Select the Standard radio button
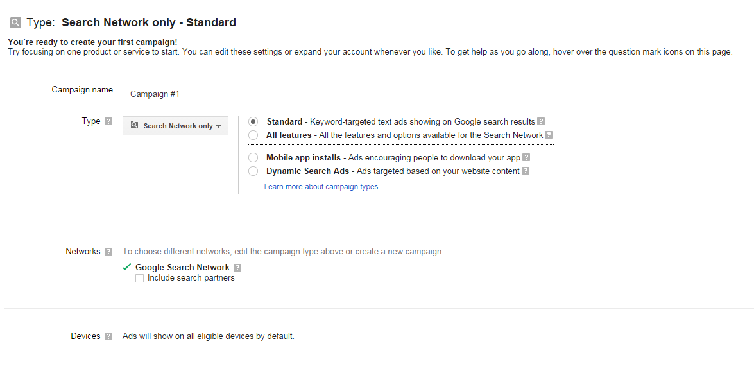The width and height of the screenshot is (754, 373). click(253, 122)
